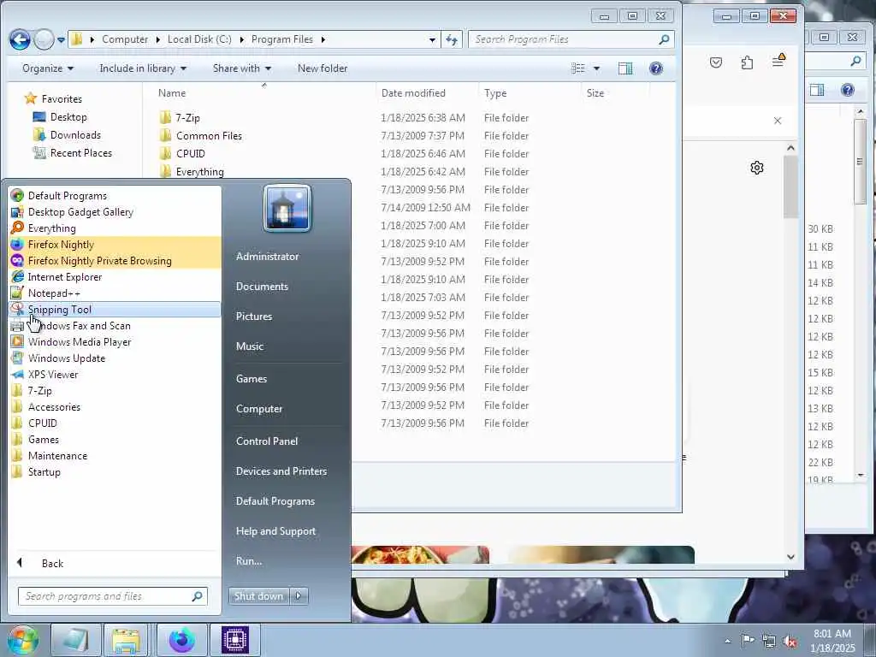Launch Windows Update
Viewport: 876px width, 657px height.
tap(115, 358)
